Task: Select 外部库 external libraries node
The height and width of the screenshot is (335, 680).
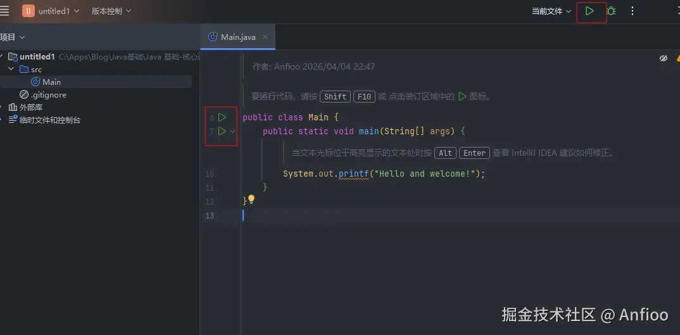Action: click(31, 107)
